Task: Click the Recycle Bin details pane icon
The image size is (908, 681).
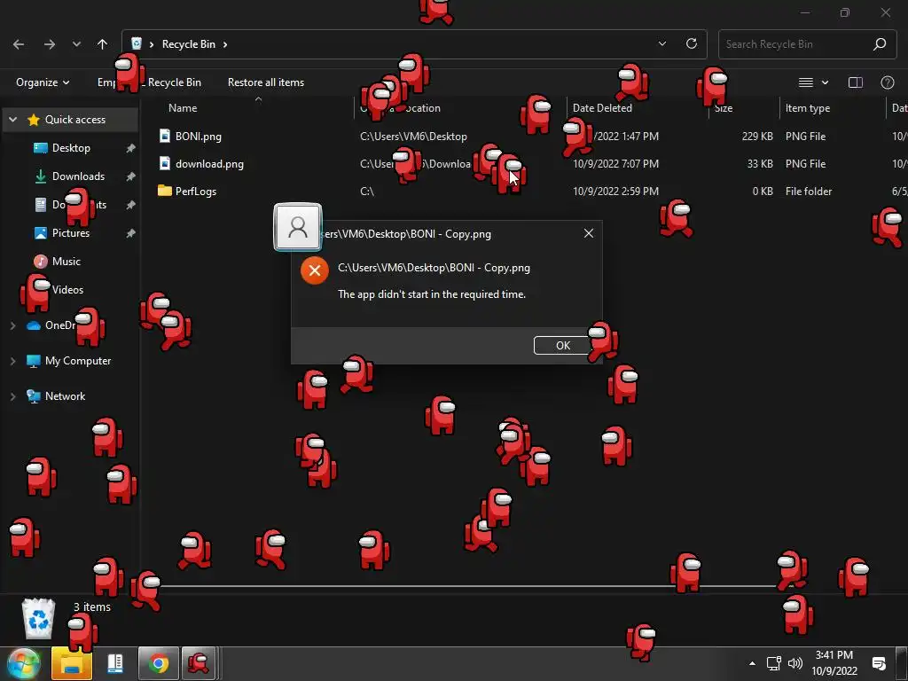Action: tap(38, 618)
